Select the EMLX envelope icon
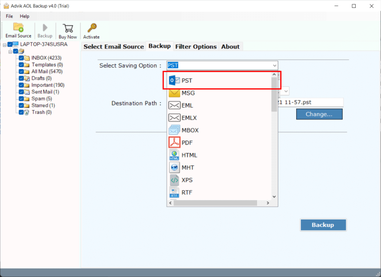 [174, 118]
